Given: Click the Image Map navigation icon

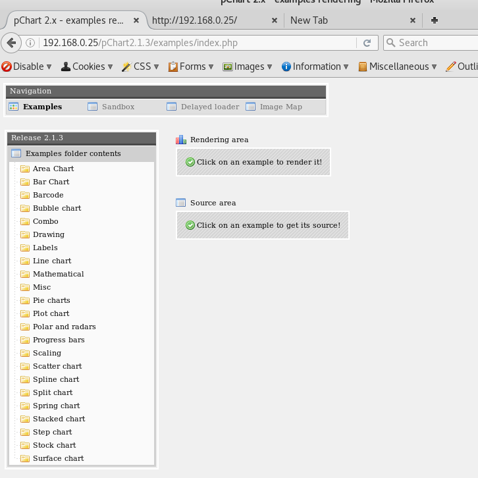Looking at the screenshot, I should (251, 107).
